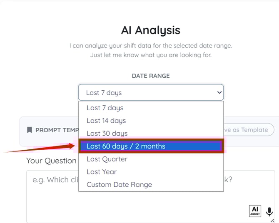279x223 pixels.
Task: Click the chevron arrow on date range dropdown
Action: (x=219, y=92)
